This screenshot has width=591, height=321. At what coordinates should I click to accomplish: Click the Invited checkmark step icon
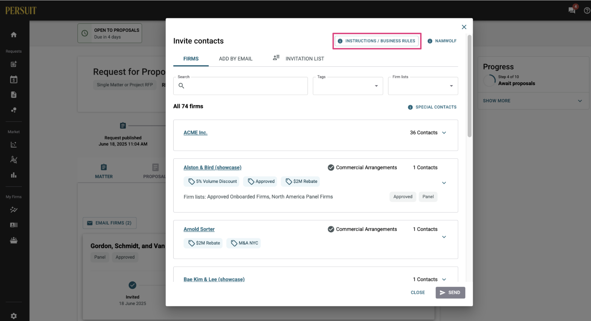click(x=132, y=285)
